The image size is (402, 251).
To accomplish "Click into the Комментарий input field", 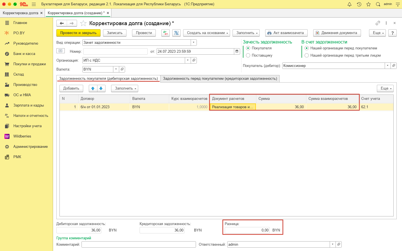I will point(138,244).
